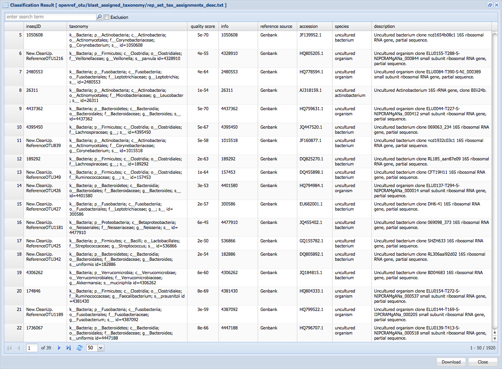This screenshot has height=369, width=502.
Task: Go to the next results page
Action: pos(59,348)
